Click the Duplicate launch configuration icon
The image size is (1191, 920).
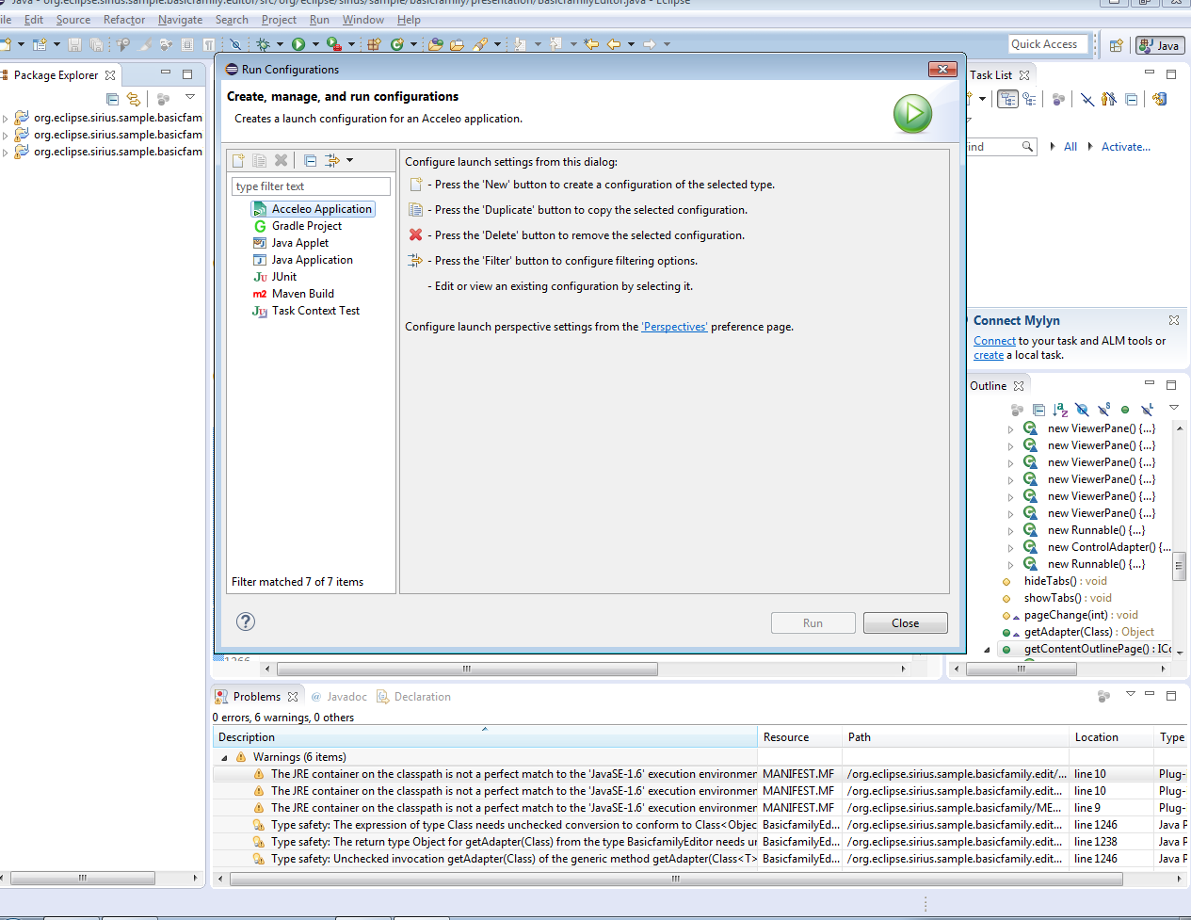(259, 160)
